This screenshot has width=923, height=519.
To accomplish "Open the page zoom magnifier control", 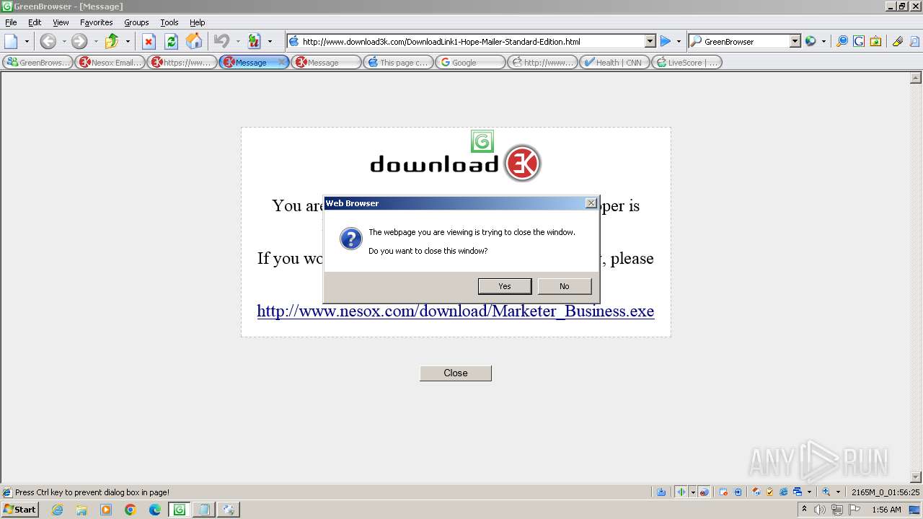I will point(826,492).
